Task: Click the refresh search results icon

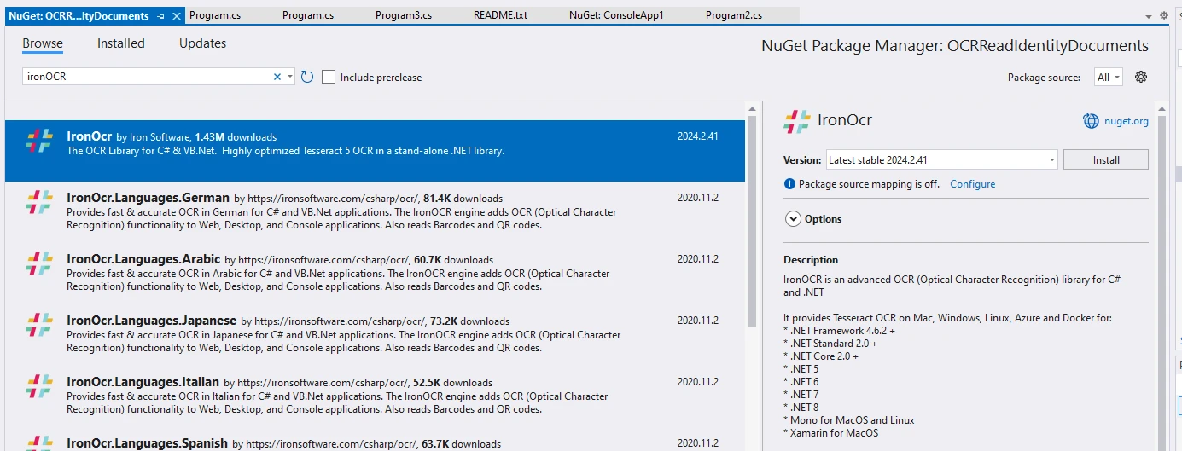Action: (307, 77)
